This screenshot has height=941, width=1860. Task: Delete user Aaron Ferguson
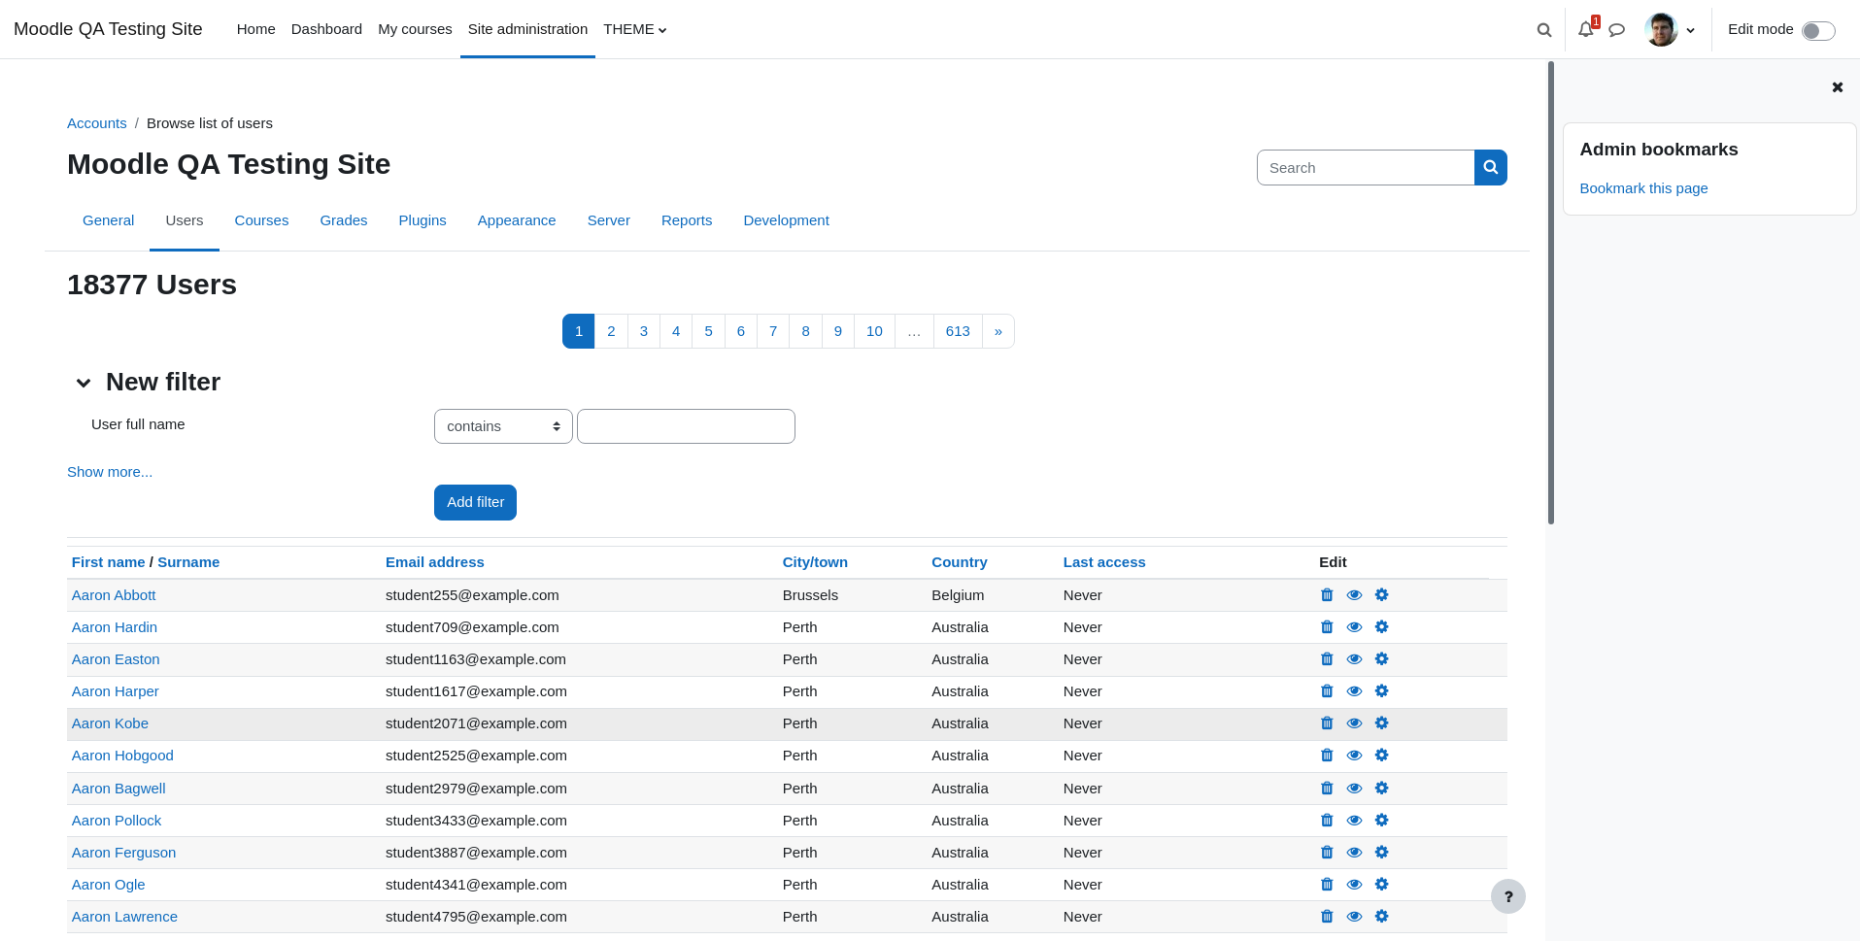[1327, 853]
